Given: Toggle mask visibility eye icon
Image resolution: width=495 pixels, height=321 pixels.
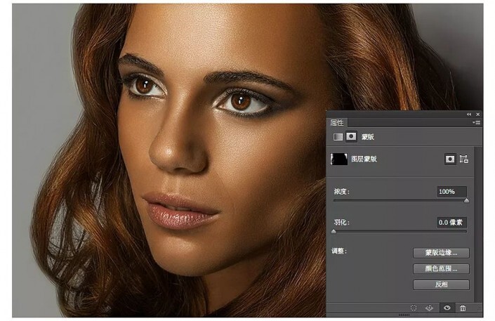Looking at the screenshot, I should pos(447,308).
